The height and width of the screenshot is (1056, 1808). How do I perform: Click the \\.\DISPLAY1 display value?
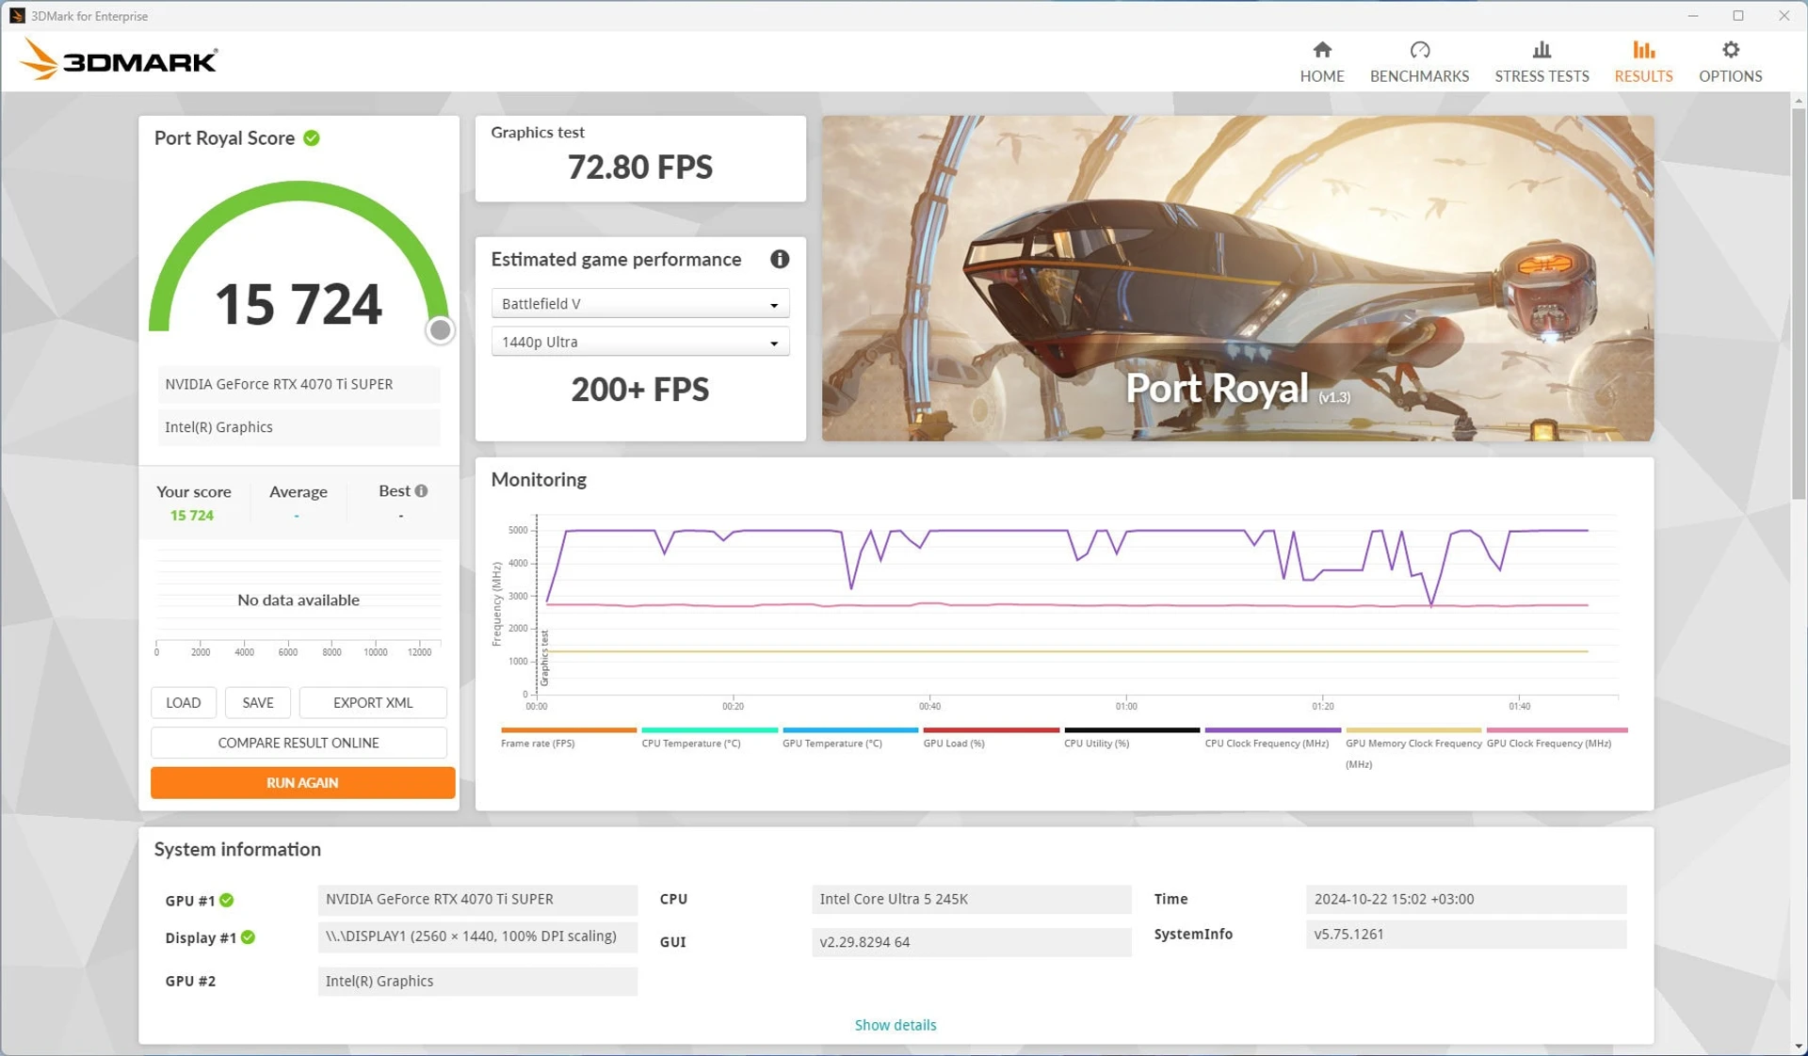477,936
